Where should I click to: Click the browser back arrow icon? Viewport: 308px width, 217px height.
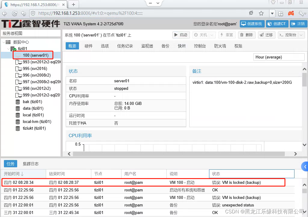(x=5, y=13)
